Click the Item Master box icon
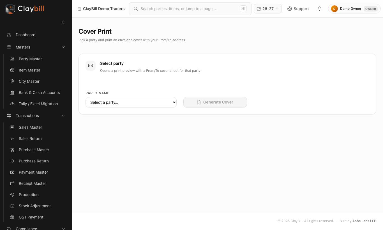 [x=12, y=70]
